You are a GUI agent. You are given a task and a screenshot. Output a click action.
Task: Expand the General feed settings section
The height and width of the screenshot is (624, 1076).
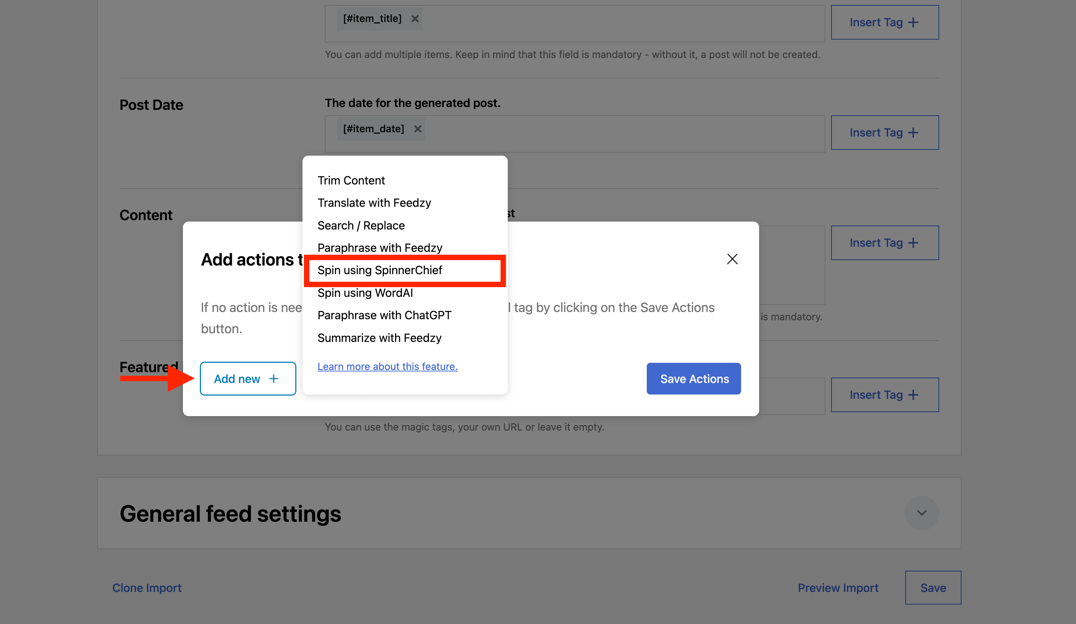[x=921, y=513]
